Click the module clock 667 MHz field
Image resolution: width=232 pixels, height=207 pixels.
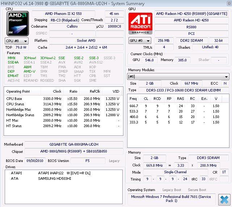tap(191, 84)
